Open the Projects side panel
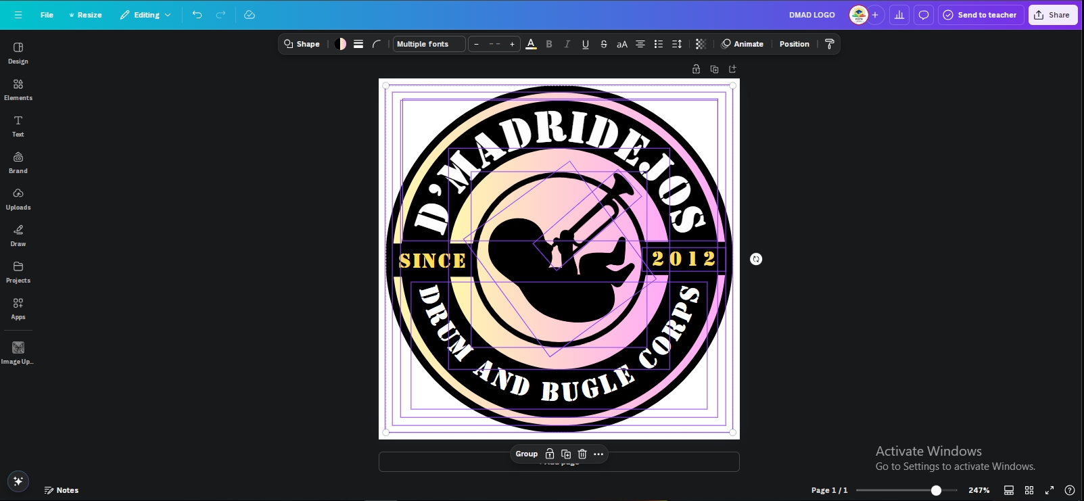This screenshot has width=1084, height=501. coord(18,272)
